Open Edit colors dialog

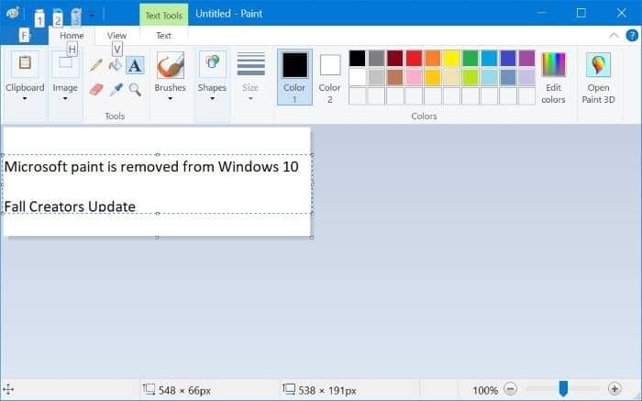pyautogui.click(x=553, y=78)
